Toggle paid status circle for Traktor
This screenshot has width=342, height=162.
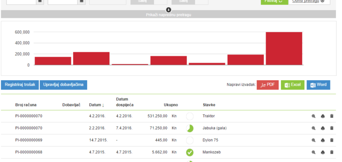point(190,116)
